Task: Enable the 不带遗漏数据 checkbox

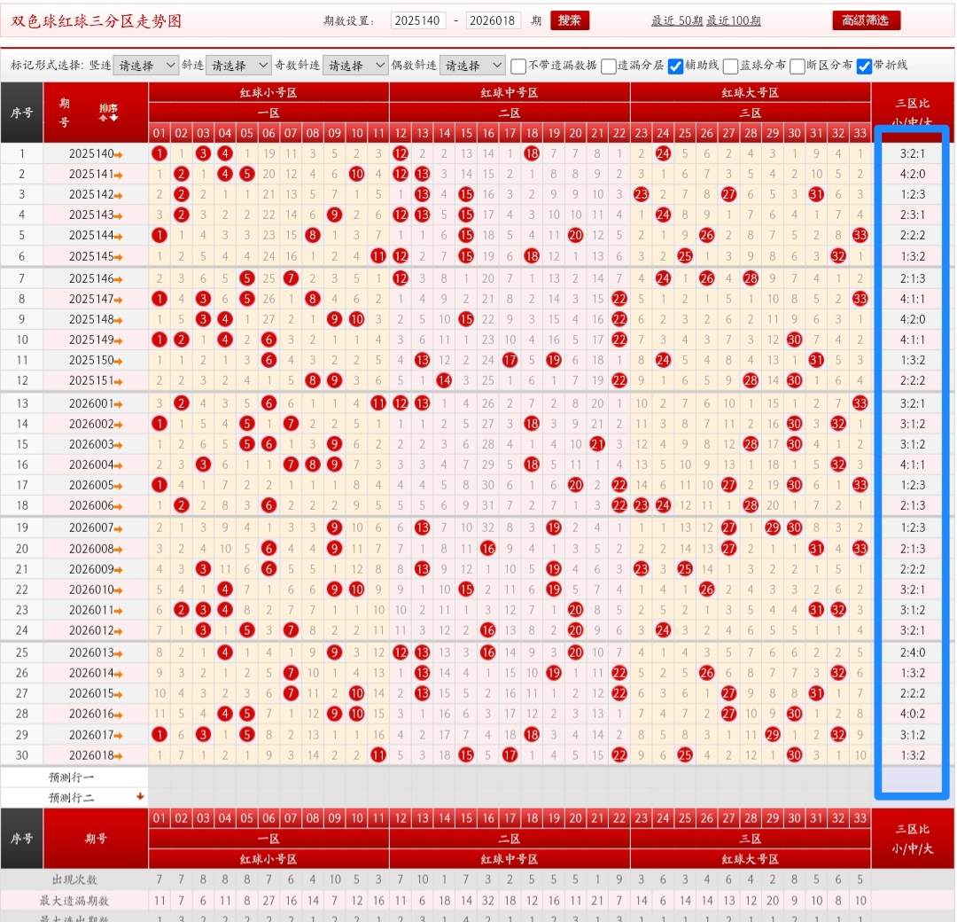Action: tap(518, 66)
